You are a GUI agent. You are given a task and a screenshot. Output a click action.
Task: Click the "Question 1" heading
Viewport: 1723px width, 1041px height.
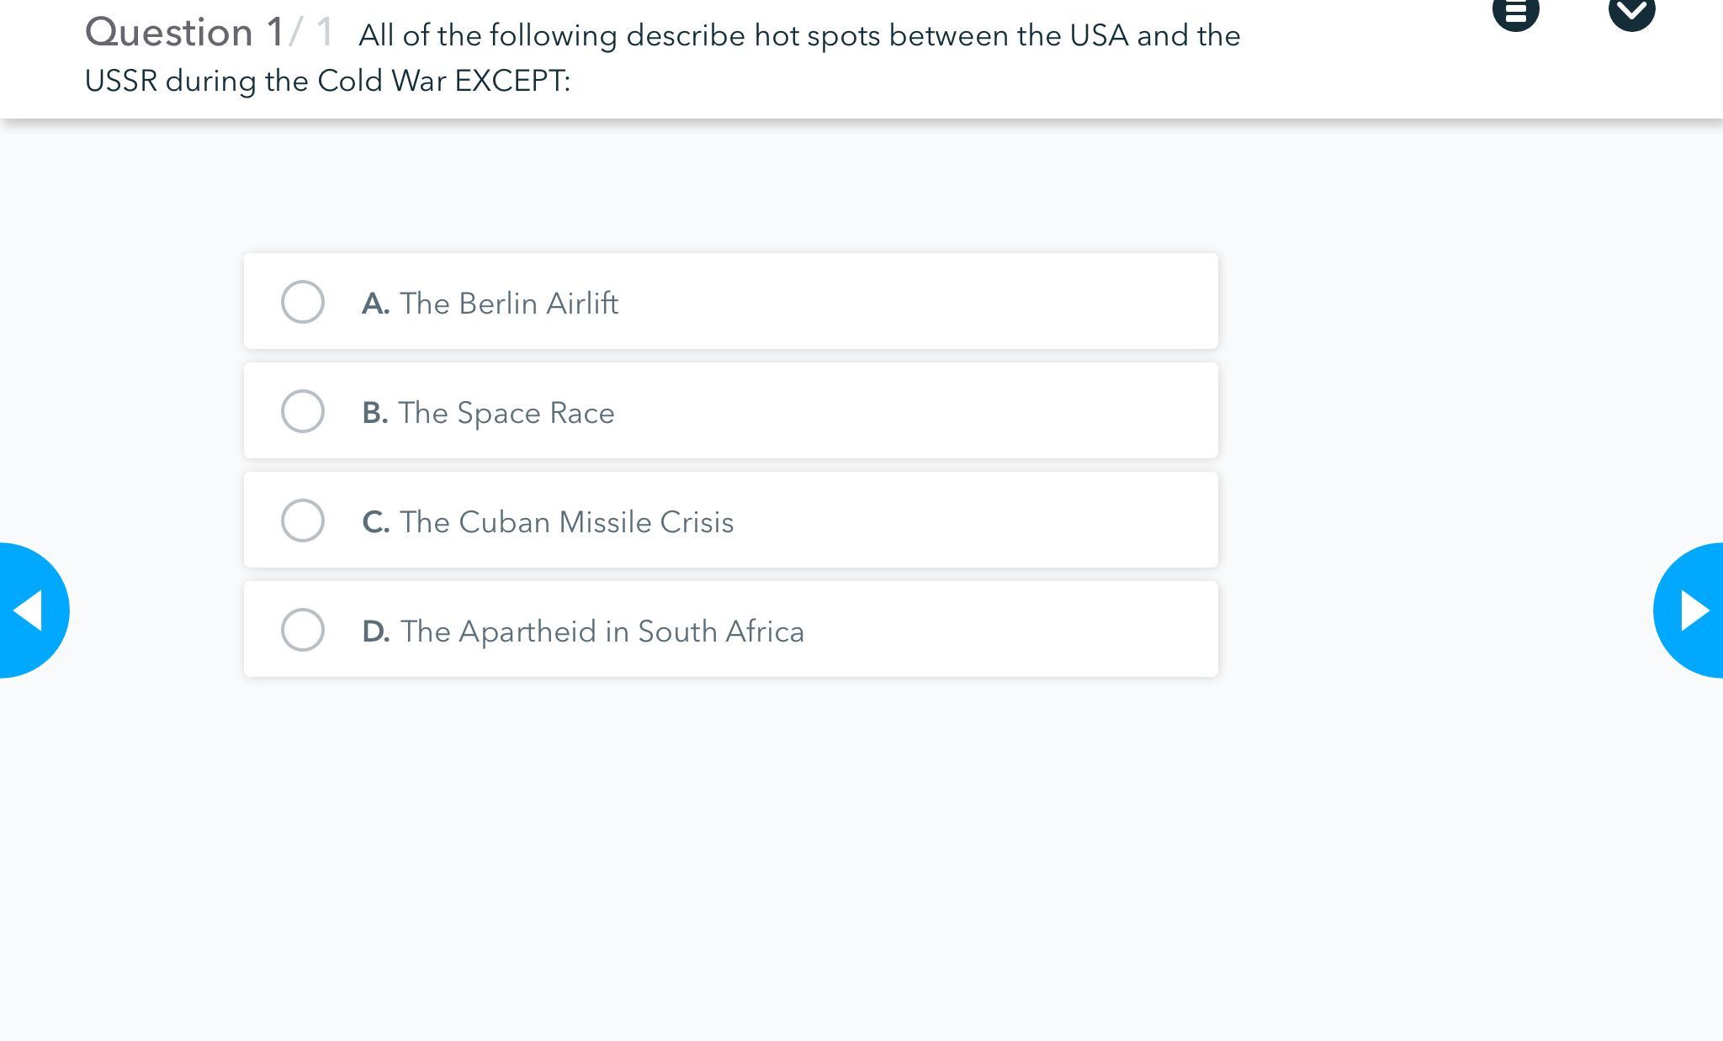(184, 33)
